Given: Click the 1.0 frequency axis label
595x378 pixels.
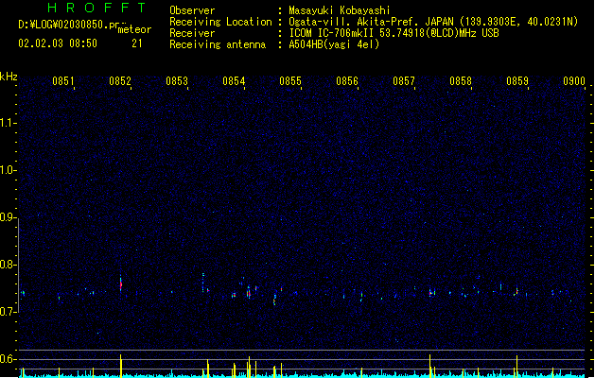Looking at the screenshot, I should point(8,170).
